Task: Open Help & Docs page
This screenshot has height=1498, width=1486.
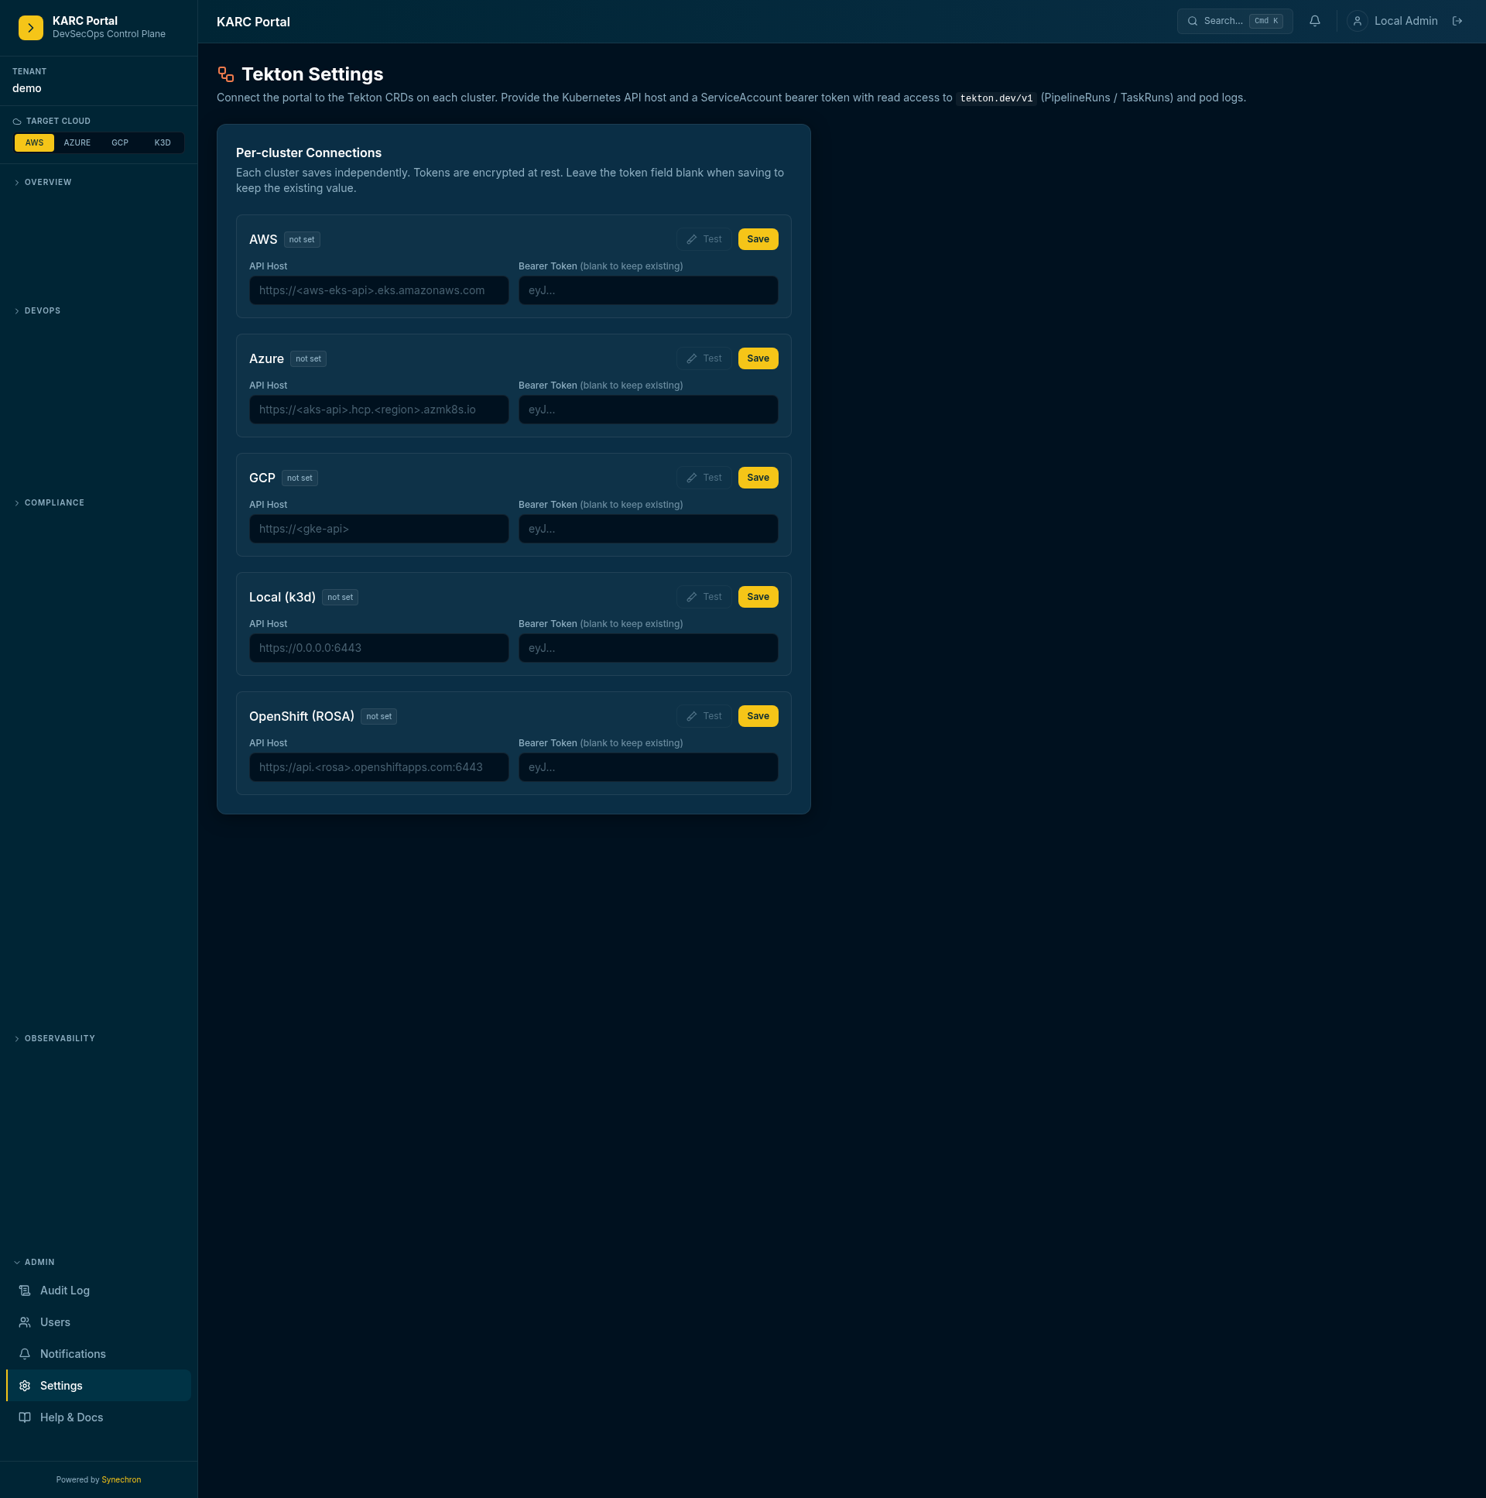Action: (x=98, y=1417)
